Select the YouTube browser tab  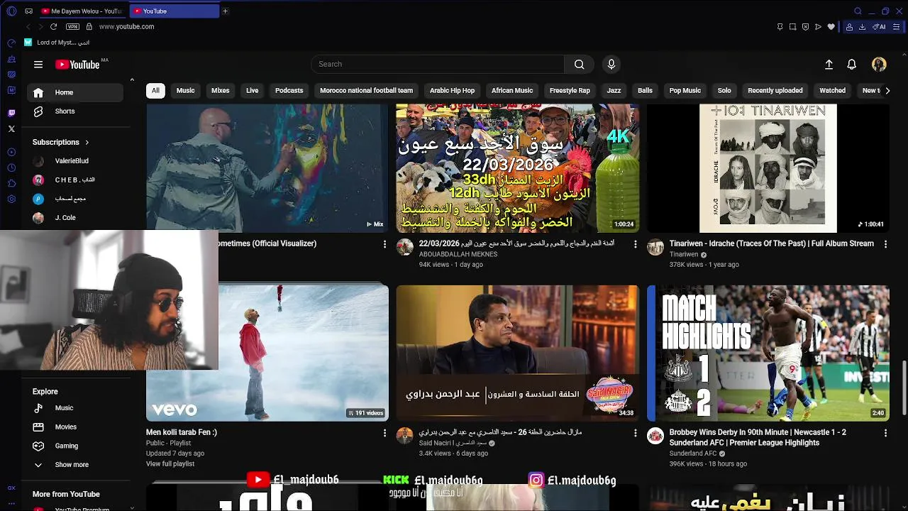tap(174, 11)
